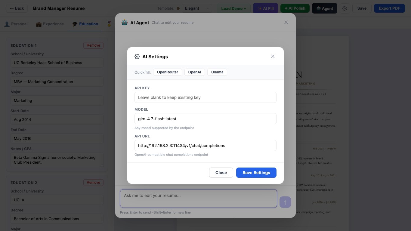Edit the Start Date field Aug 2014
This screenshot has height=231, width=411.
coord(57,120)
